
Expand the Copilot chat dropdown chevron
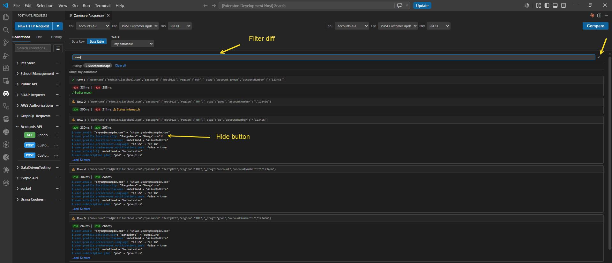pos(407,5)
